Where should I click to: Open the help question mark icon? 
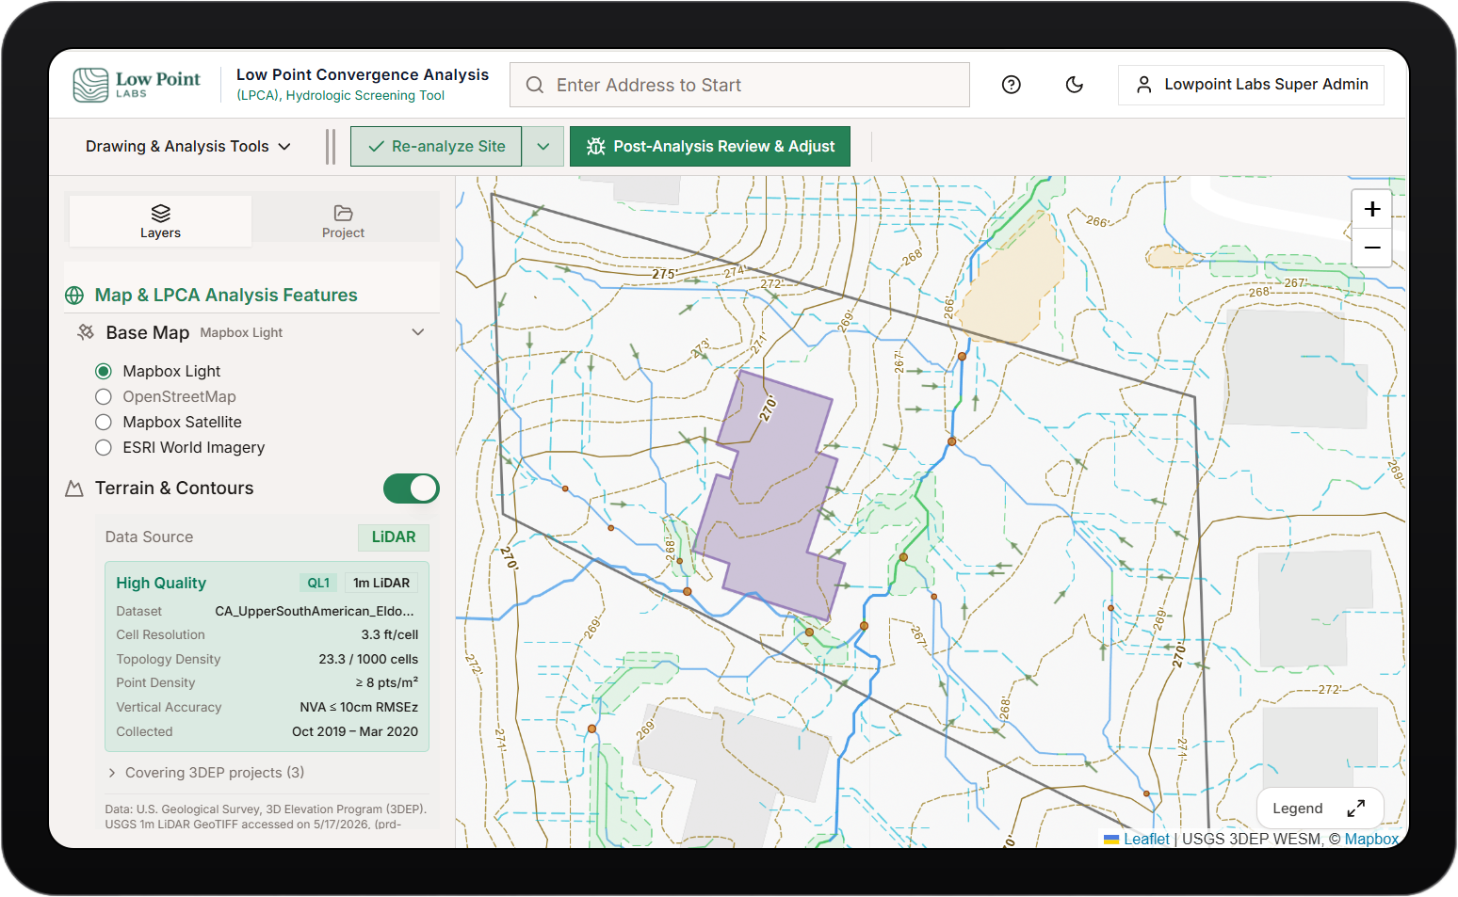(x=1012, y=85)
